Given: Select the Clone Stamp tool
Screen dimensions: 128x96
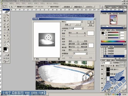Looking at the screenshot, I should tap(5, 27).
